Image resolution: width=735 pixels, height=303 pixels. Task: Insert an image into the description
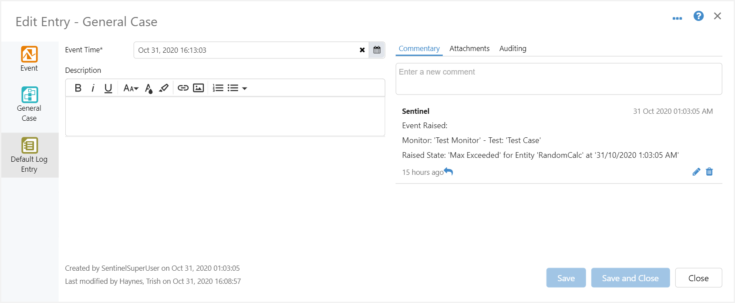point(199,88)
